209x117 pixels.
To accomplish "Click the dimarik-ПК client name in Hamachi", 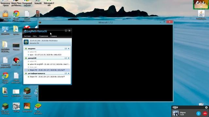I will point(34,43).
